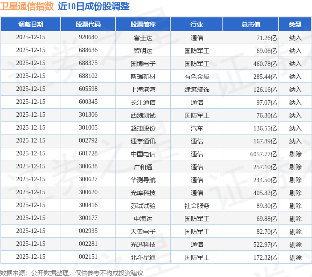Select stock code 300627
This screenshot has height=277, width=312.
[88, 179]
